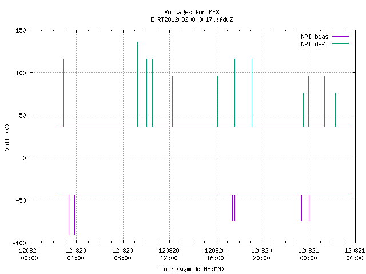Click the 'NPI bias' legend label
The height and width of the screenshot is (274, 366).
coord(315,37)
